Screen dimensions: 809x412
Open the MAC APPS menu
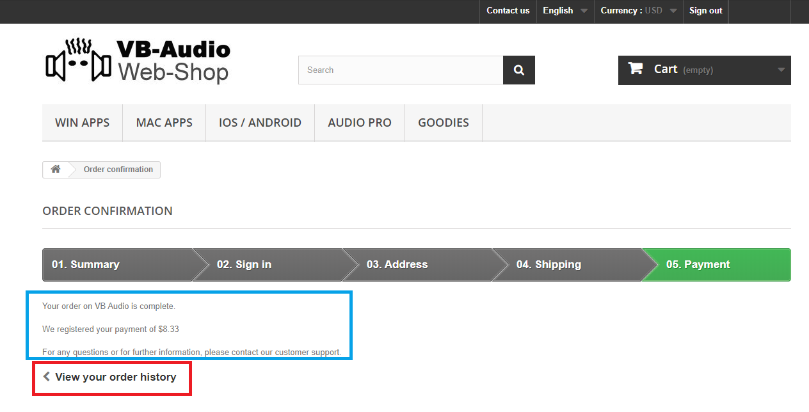coord(164,123)
